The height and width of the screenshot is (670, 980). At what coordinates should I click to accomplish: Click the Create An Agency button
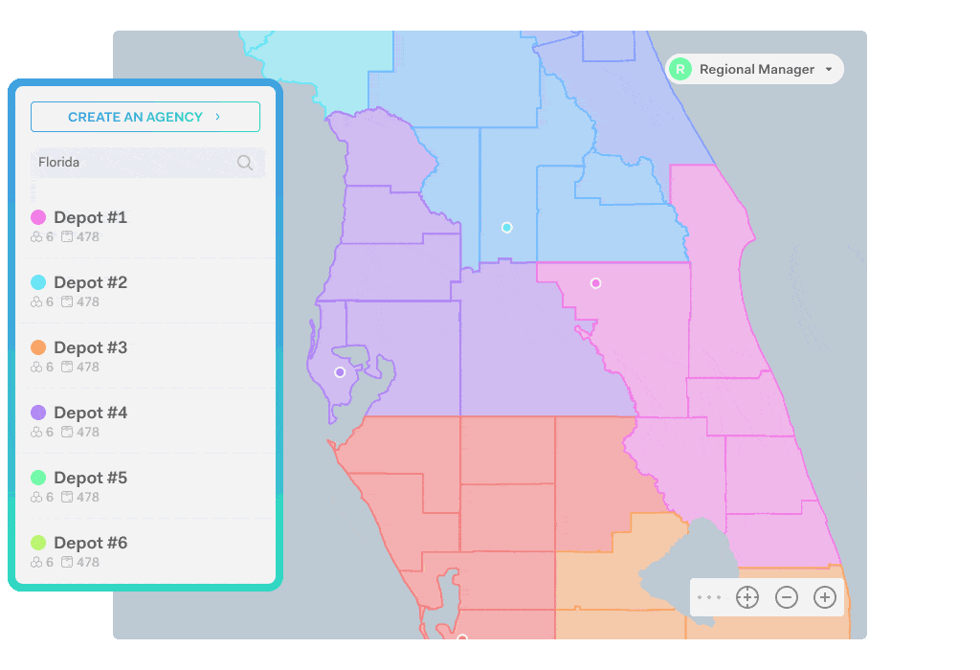145,116
